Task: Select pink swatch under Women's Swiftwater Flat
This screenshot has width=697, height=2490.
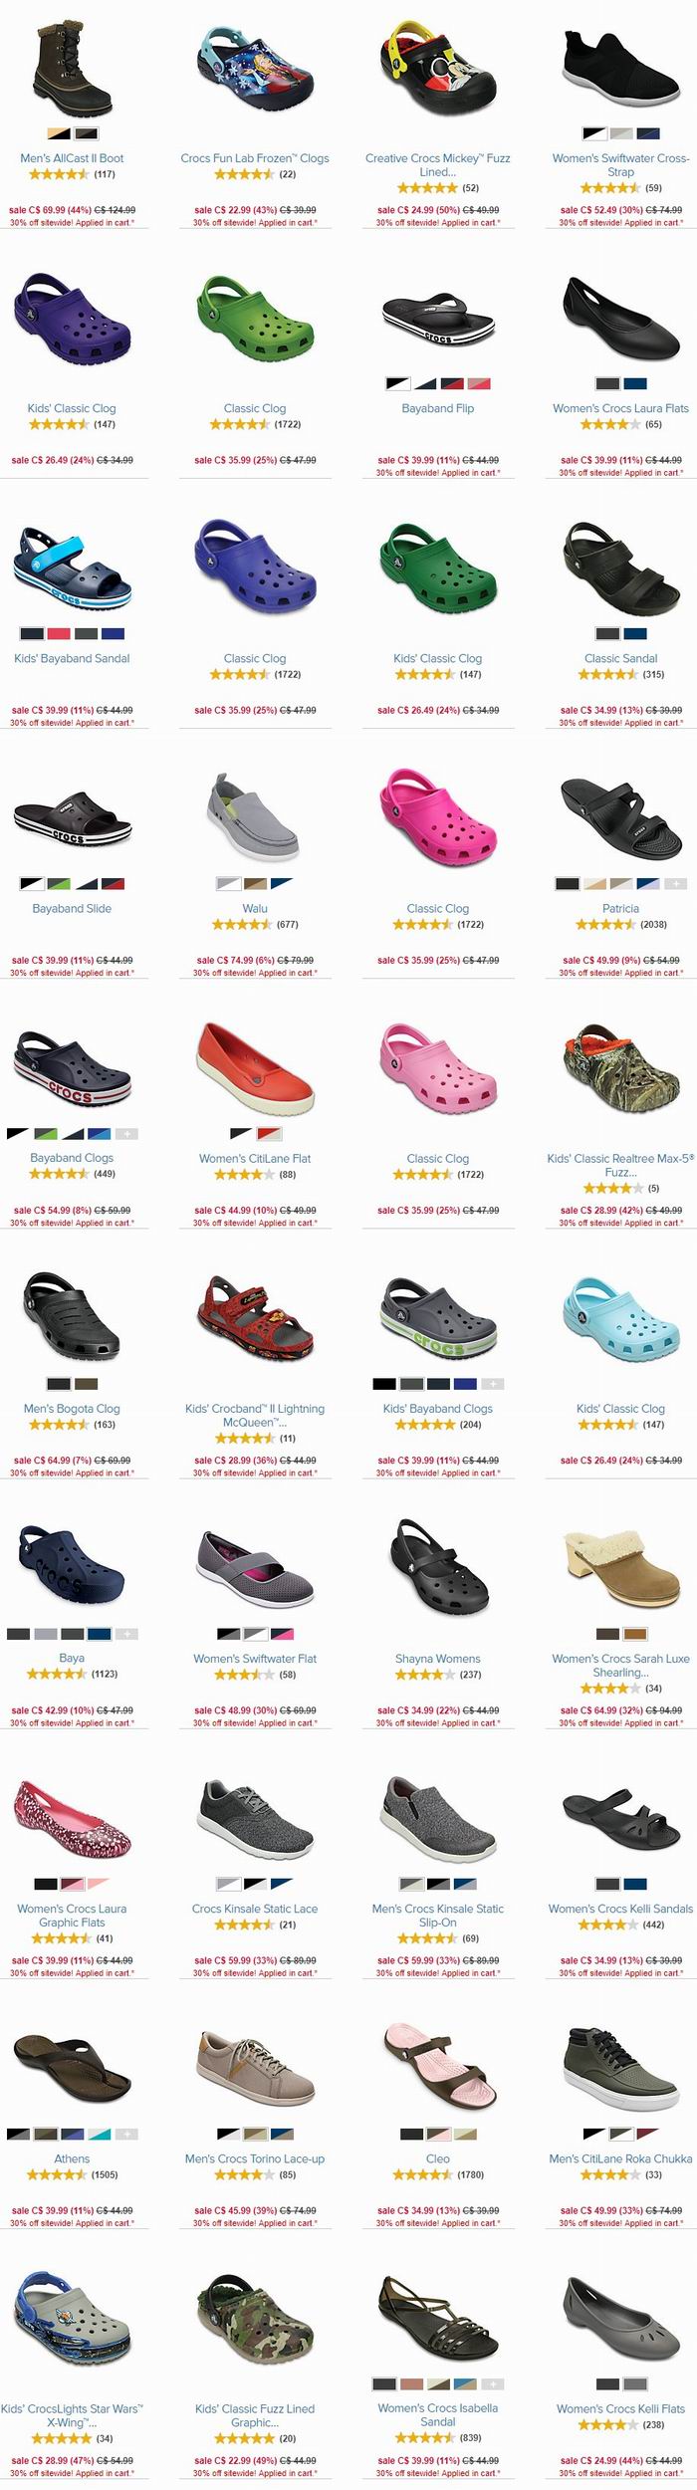Action: point(283,1633)
